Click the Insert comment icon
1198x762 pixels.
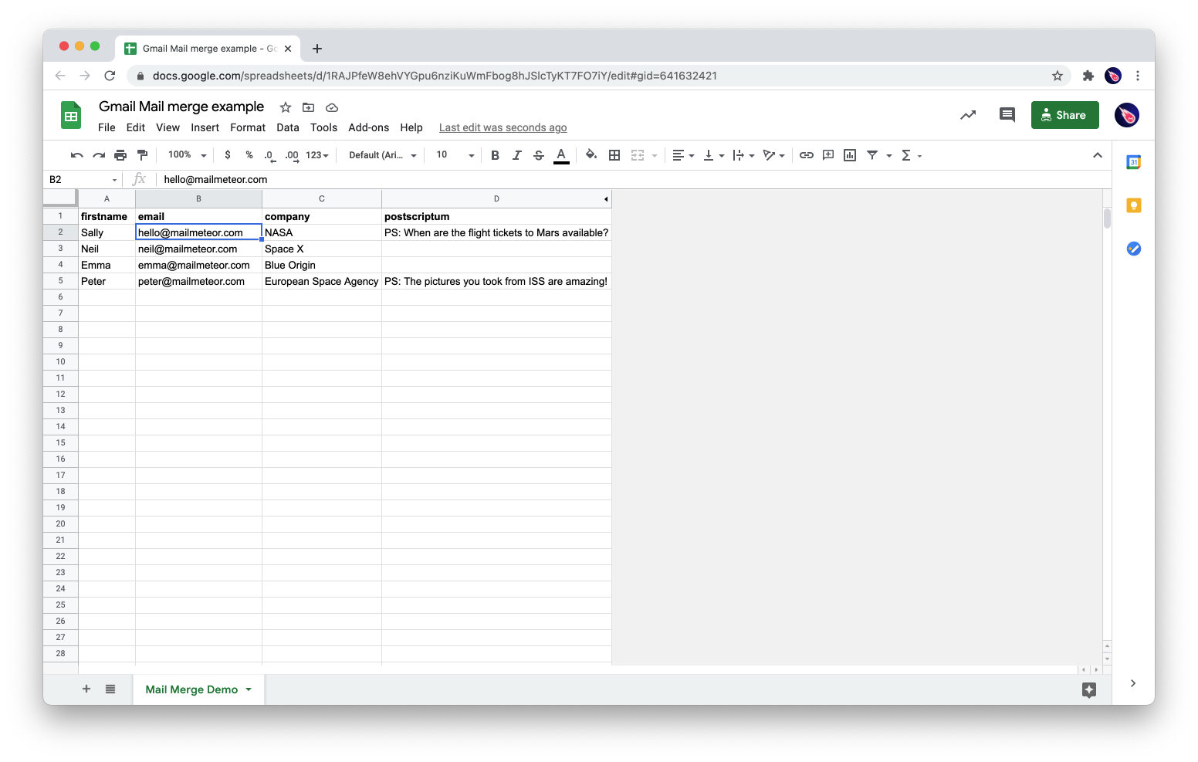tap(828, 155)
